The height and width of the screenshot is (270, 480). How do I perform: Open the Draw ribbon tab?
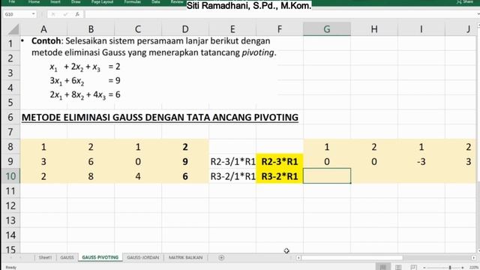click(76, 1)
